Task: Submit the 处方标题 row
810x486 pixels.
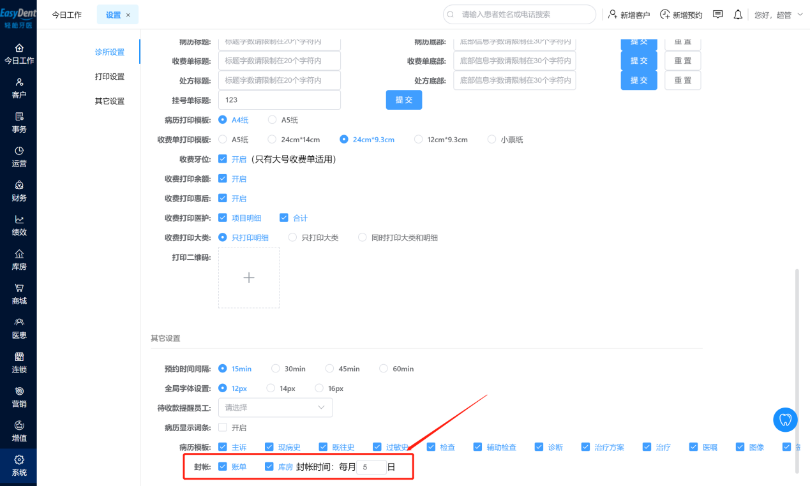Action: (639, 80)
